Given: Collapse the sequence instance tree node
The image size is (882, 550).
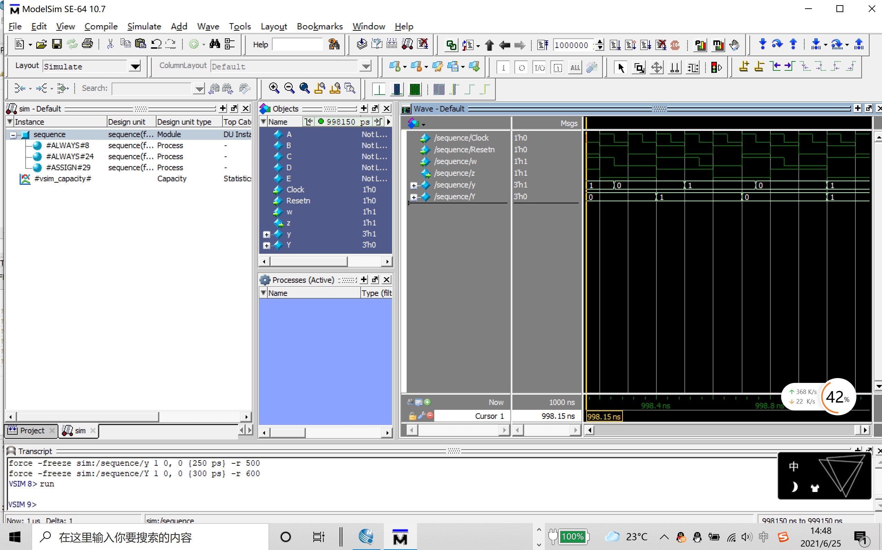Looking at the screenshot, I should (x=13, y=135).
